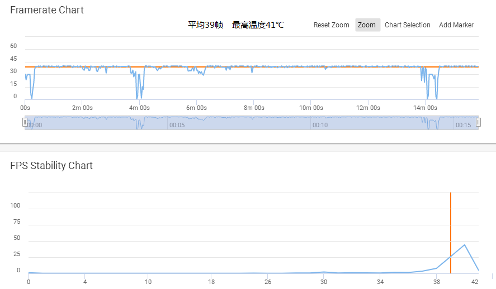Click the 最高温度41℃ temperature label
Image resolution: width=496 pixels, height=289 pixels.
tap(258, 25)
